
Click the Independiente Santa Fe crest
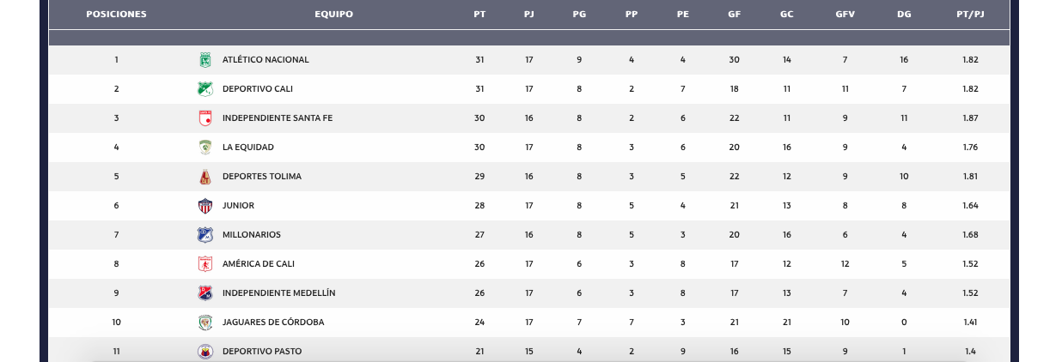pyautogui.click(x=204, y=118)
